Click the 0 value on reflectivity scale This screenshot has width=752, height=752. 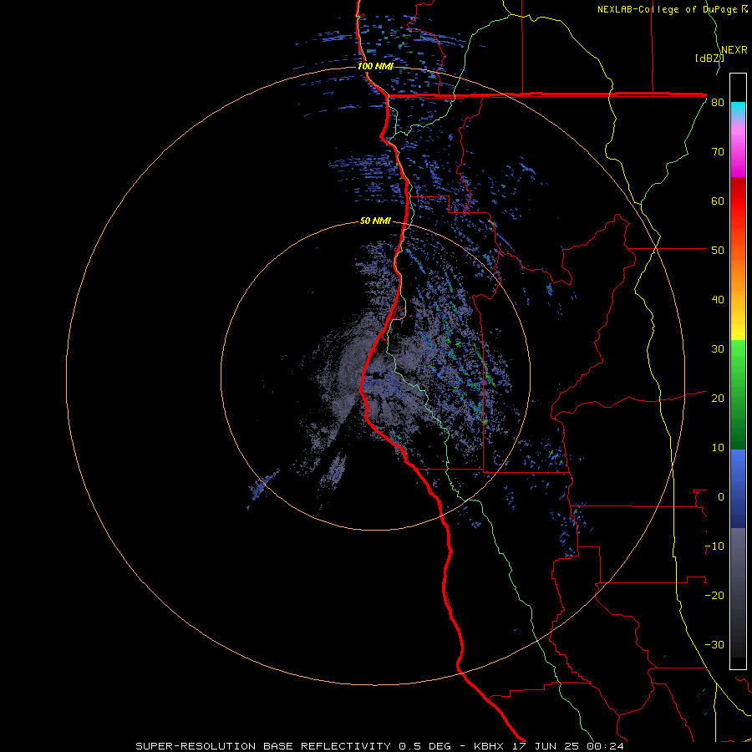tap(721, 497)
